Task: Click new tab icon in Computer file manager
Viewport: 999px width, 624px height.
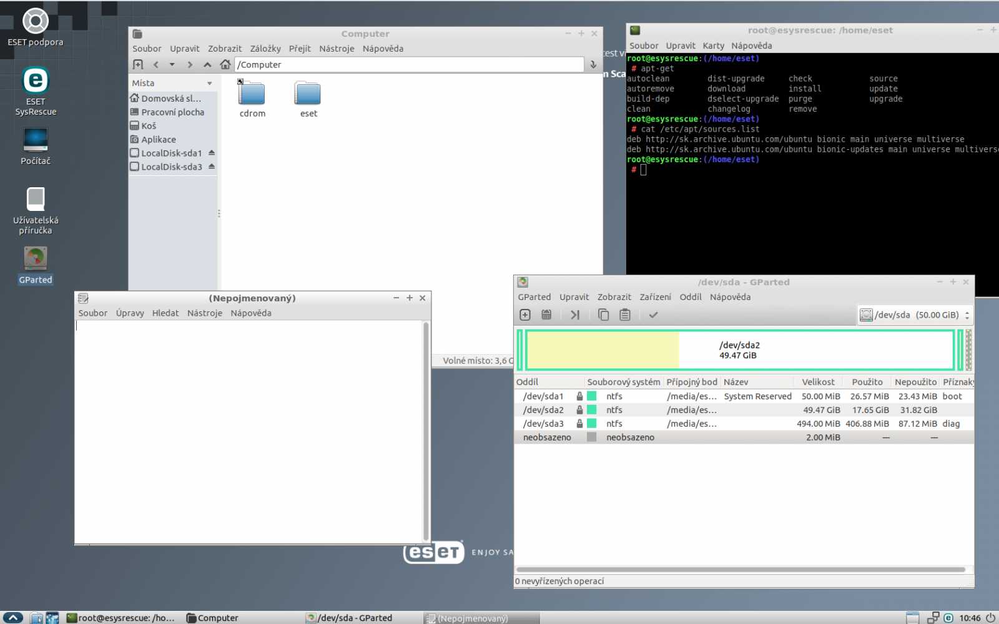Action: [x=138, y=64]
